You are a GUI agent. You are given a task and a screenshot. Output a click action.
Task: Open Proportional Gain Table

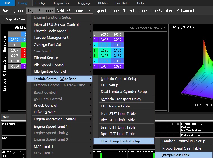[x=184, y=148]
